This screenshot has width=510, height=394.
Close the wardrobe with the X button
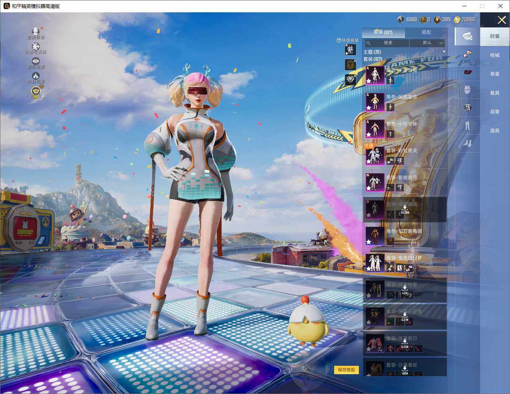(502, 20)
